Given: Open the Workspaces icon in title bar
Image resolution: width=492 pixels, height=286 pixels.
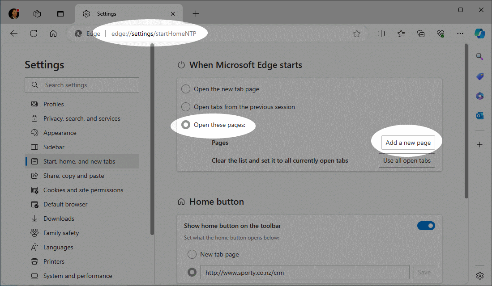Looking at the screenshot, I should [x=37, y=14].
